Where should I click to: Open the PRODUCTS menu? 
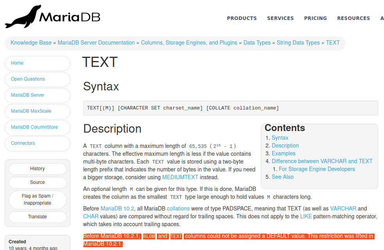(242, 18)
